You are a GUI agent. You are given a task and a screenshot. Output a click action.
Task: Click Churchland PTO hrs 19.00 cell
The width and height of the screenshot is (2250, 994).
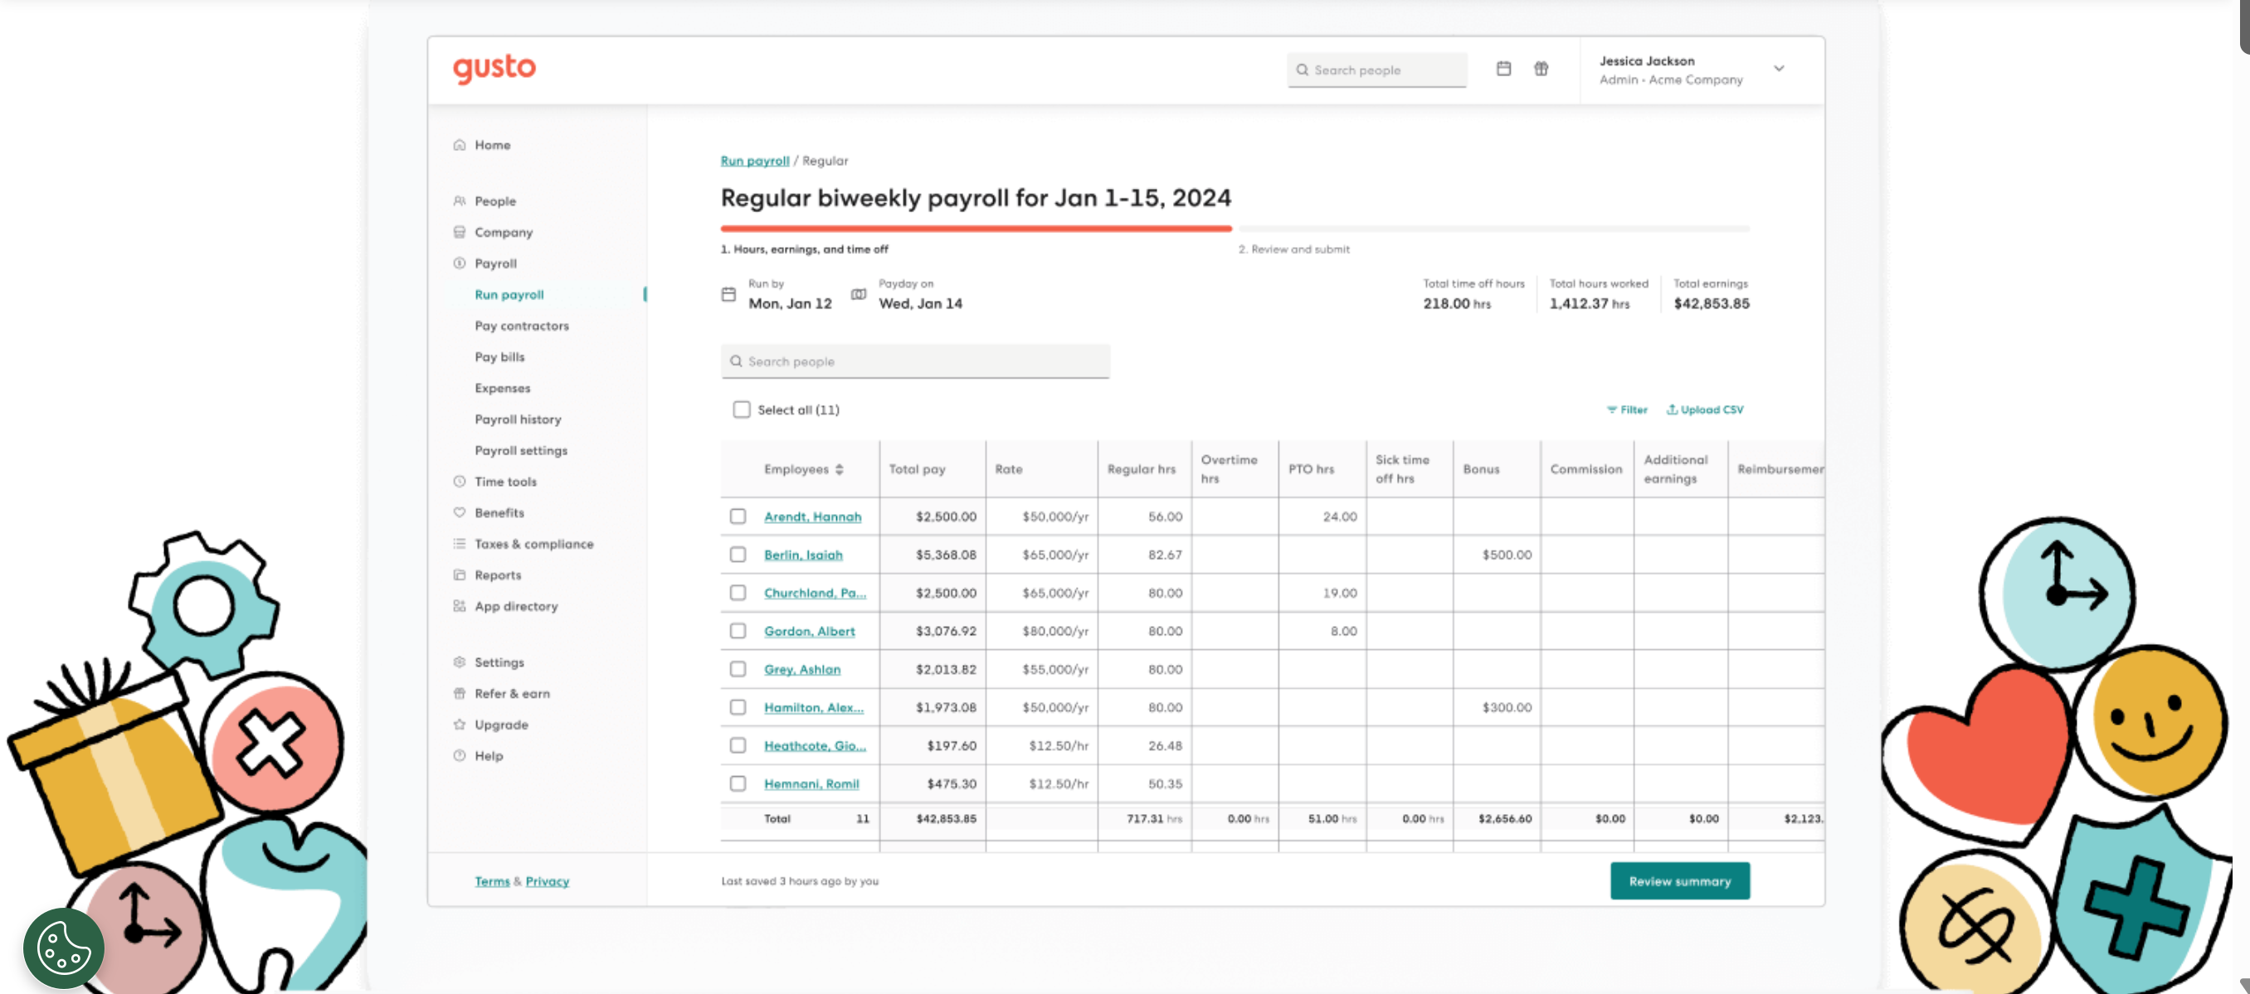point(1322,594)
